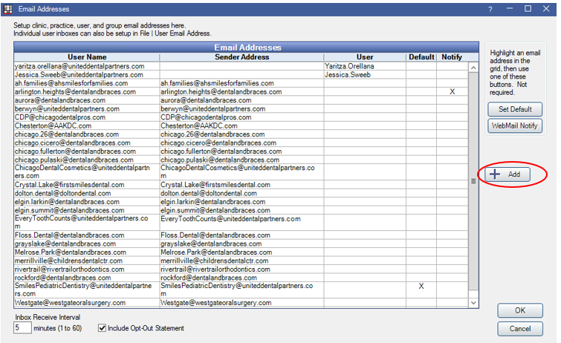Click the WebMail Notify button

tap(515, 126)
